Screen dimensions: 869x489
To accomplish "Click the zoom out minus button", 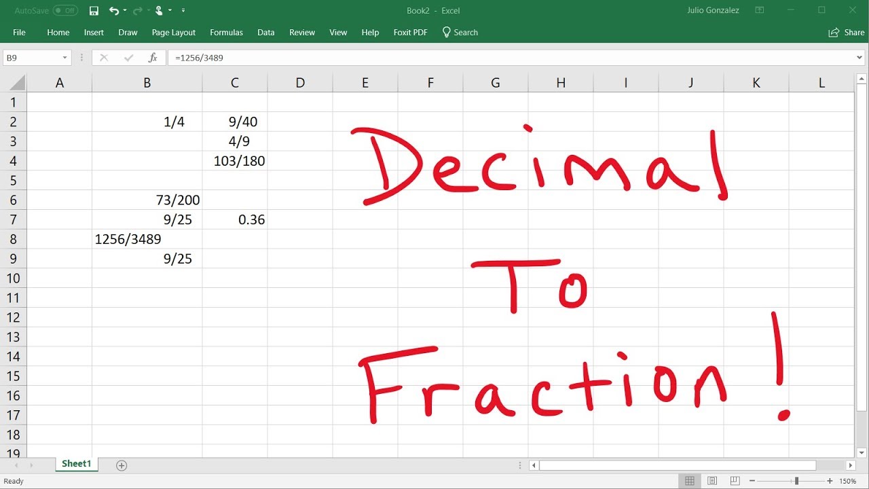I will (752, 481).
